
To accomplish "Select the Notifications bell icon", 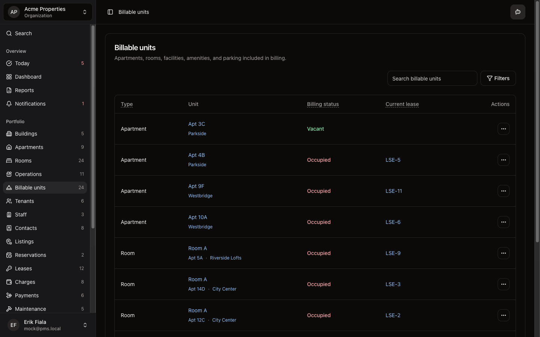I will coord(9,104).
